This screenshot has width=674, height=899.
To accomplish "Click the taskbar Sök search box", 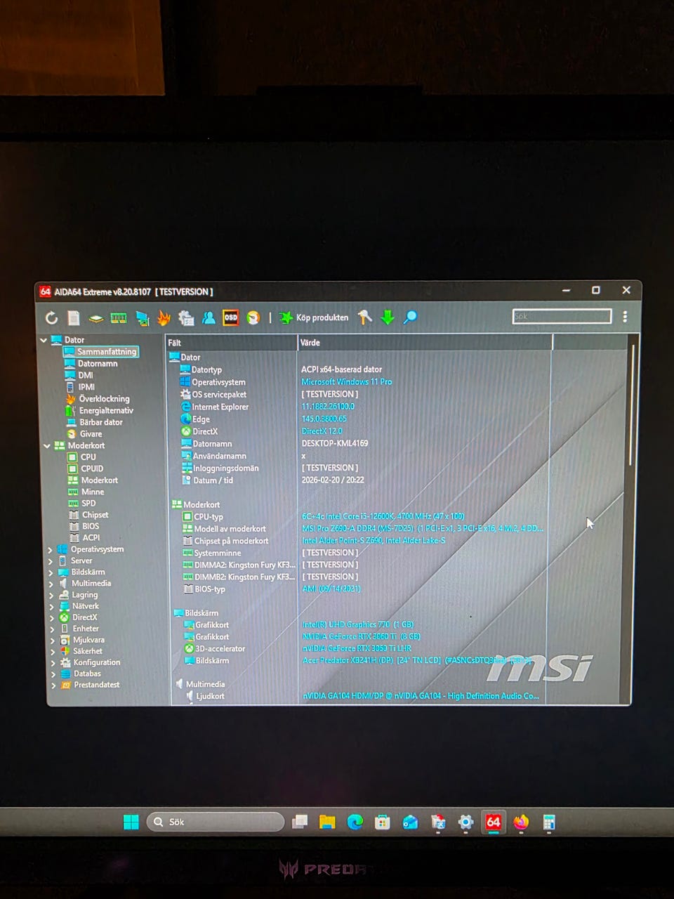I will pos(216,822).
